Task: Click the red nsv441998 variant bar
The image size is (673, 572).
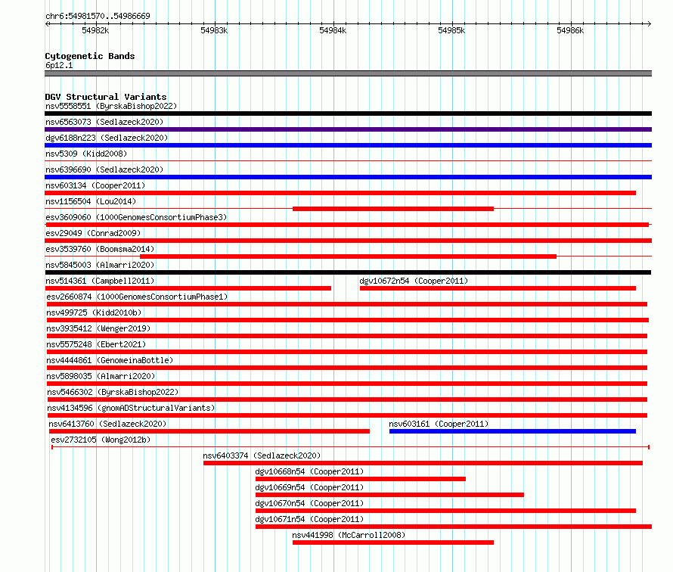Action: 393,542
